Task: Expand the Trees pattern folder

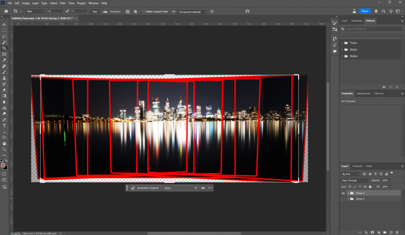Action: [x=342, y=43]
